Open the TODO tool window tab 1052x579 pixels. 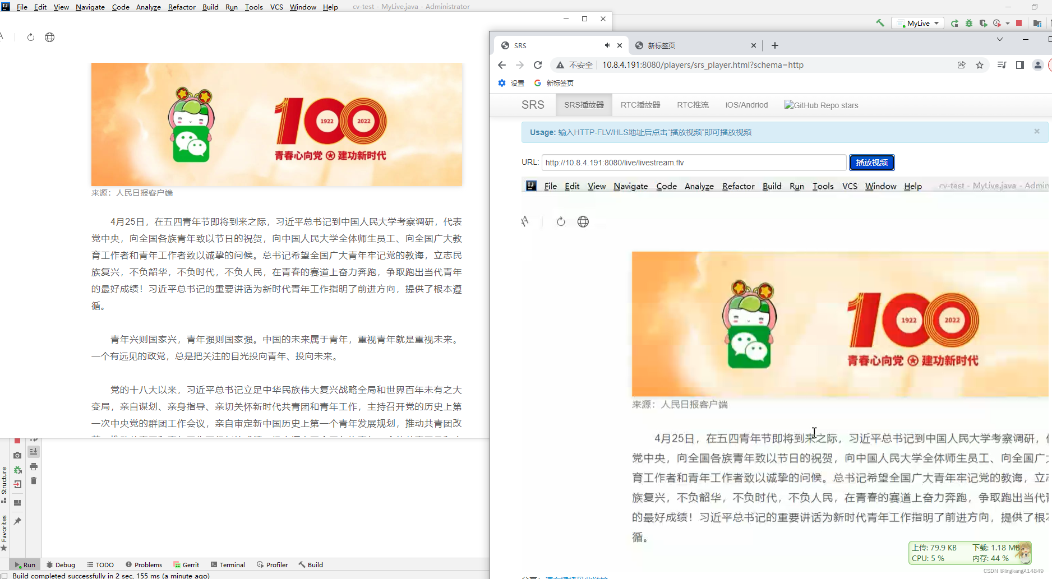tap(100, 564)
